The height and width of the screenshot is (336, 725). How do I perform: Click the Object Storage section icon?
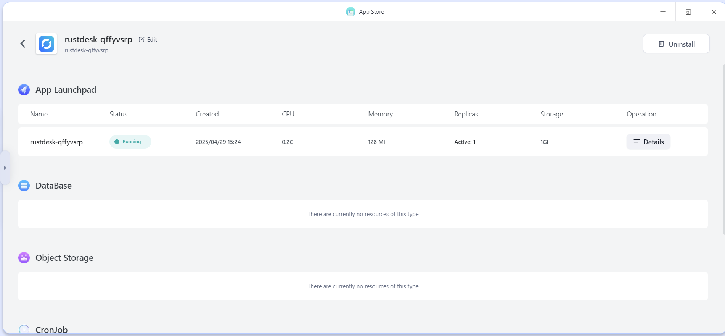point(24,258)
